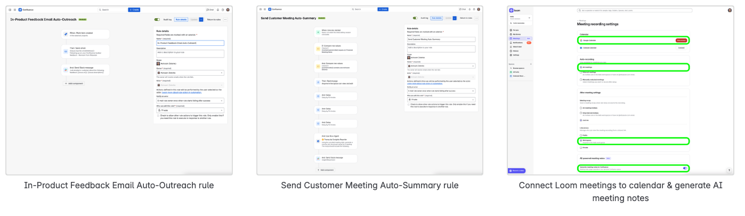Open Owner dropdown in In-Product Feedback screenshot
This screenshot has height=216, width=745.
tap(190, 73)
